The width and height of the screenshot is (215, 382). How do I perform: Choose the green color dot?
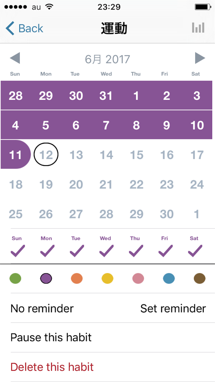pos(15,278)
